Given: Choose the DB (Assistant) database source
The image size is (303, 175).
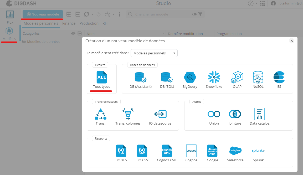Looking at the screenshot, I should (140, 77).
